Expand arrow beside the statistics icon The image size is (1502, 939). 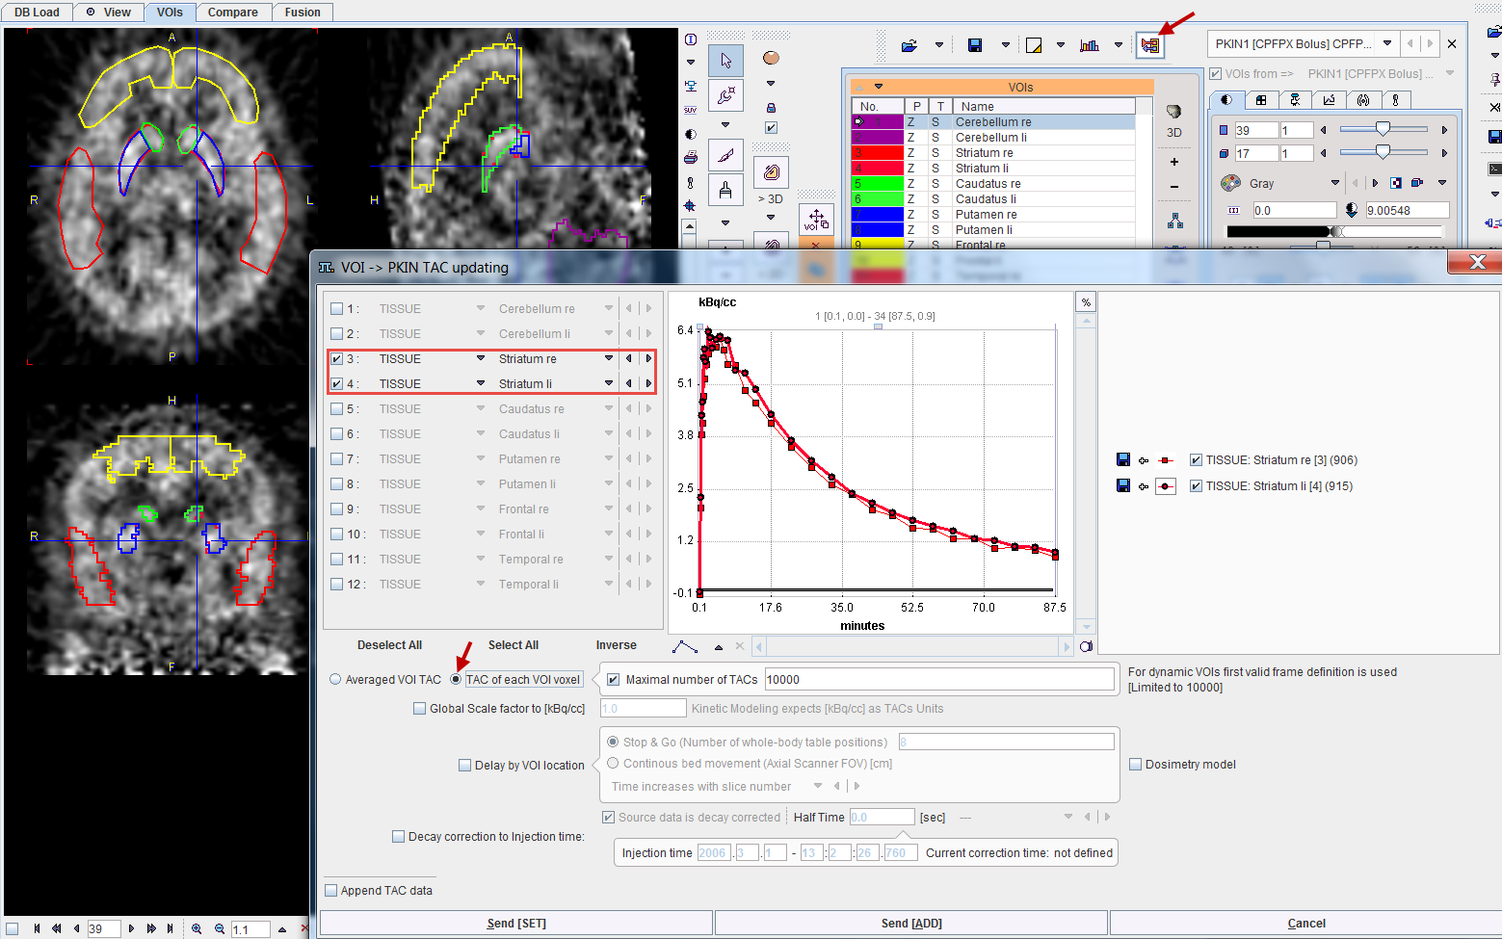[1119, 45]
